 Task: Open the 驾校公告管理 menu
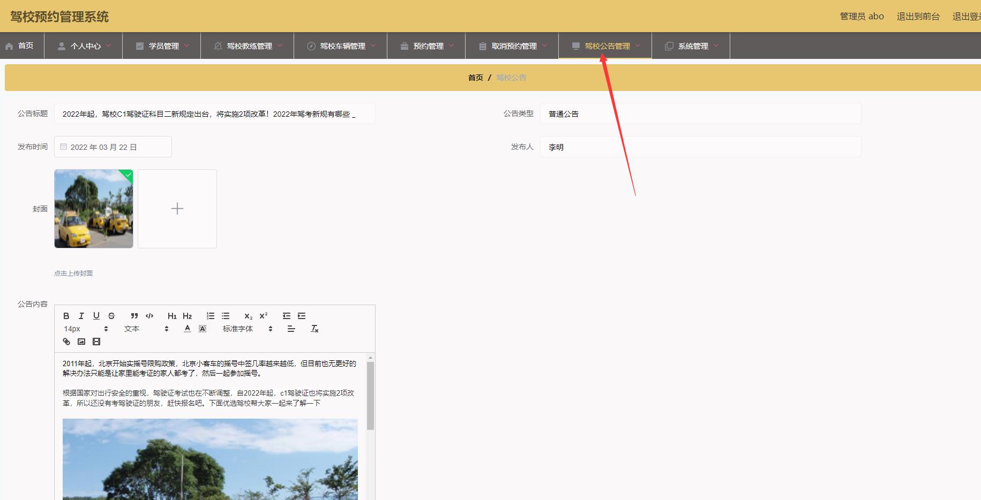(605, 46)
